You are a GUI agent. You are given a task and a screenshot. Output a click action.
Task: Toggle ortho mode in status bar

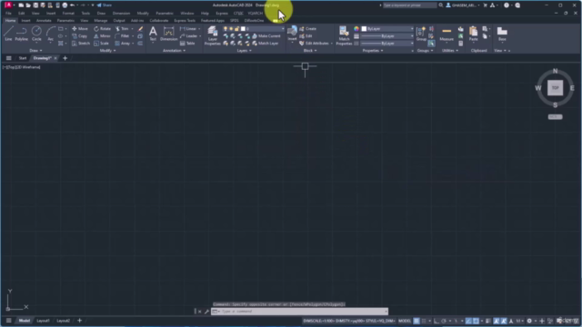pos(436,321)
